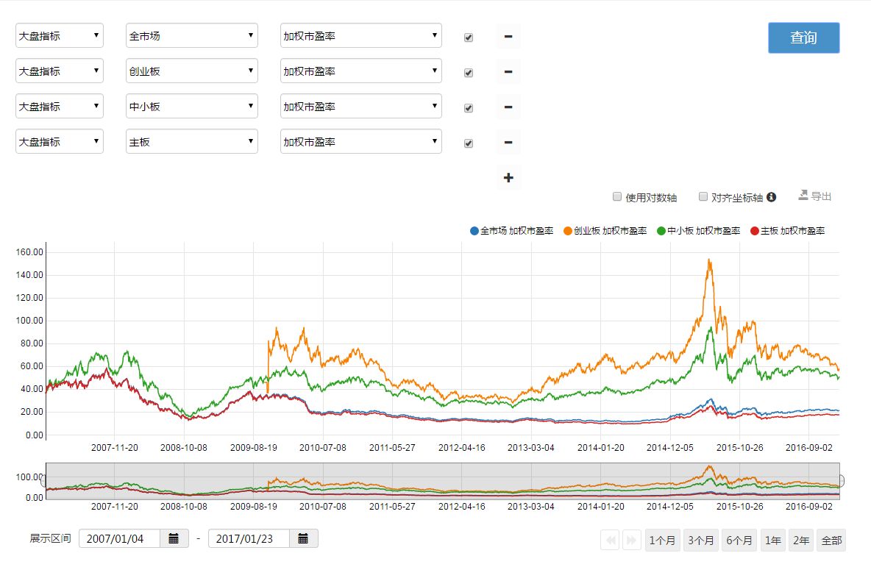Add a new indicator row with the plus icon

[x=508, y=177]
